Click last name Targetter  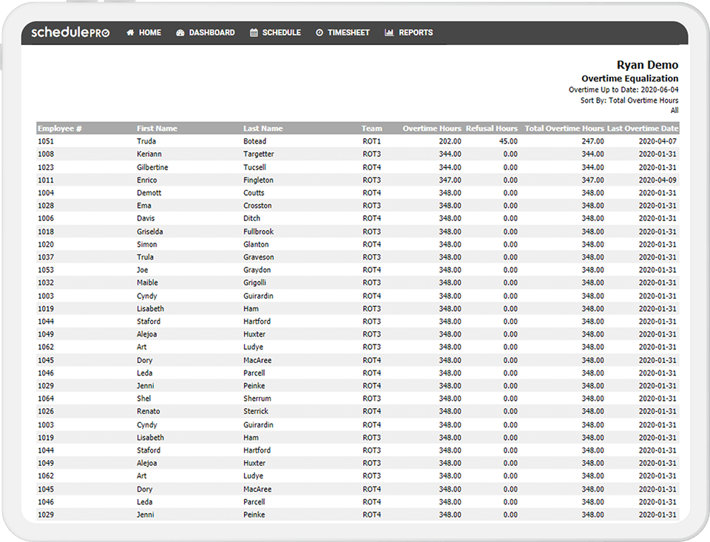point(259,154)
